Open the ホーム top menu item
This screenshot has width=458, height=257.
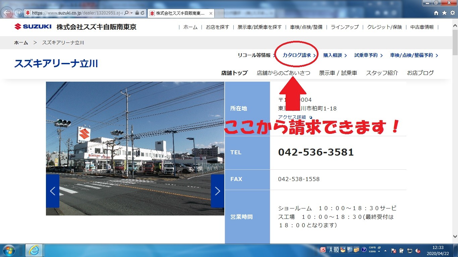(190, 27)
